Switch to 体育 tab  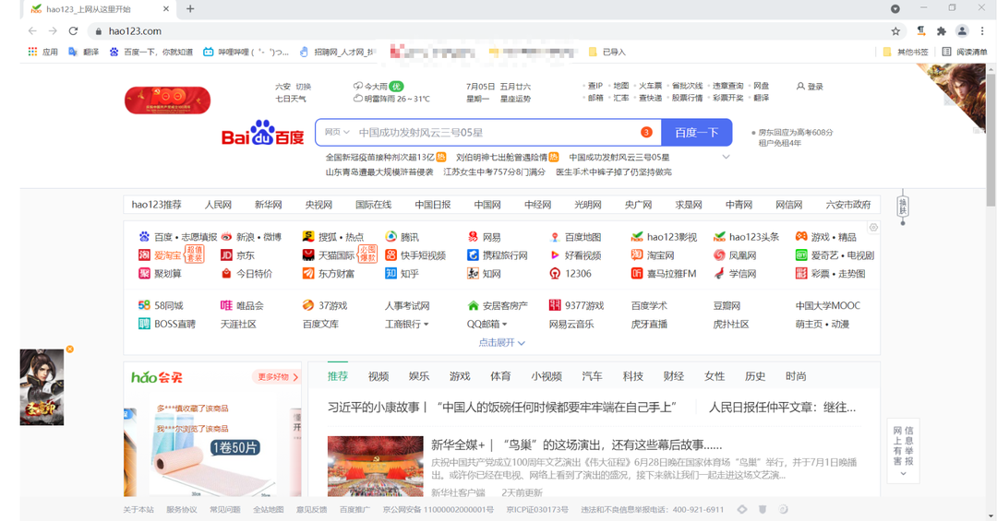click(500, 376)
